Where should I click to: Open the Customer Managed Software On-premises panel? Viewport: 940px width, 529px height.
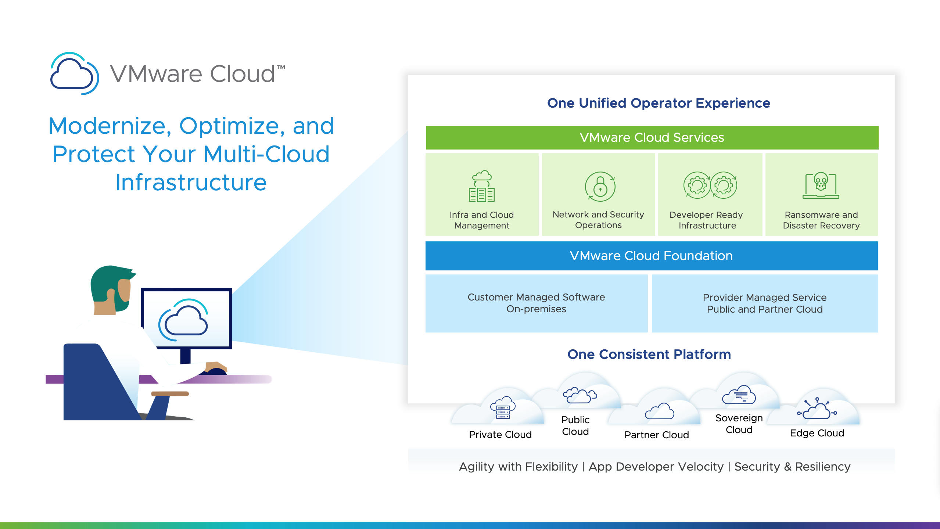pyautogui.click(x=537, y=303)
